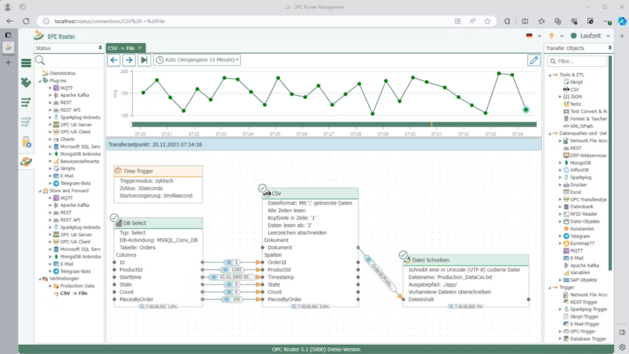Select the CSV -> File tab
The width and height of the screenshot is (629, 354).
click(x=125, y=48)
